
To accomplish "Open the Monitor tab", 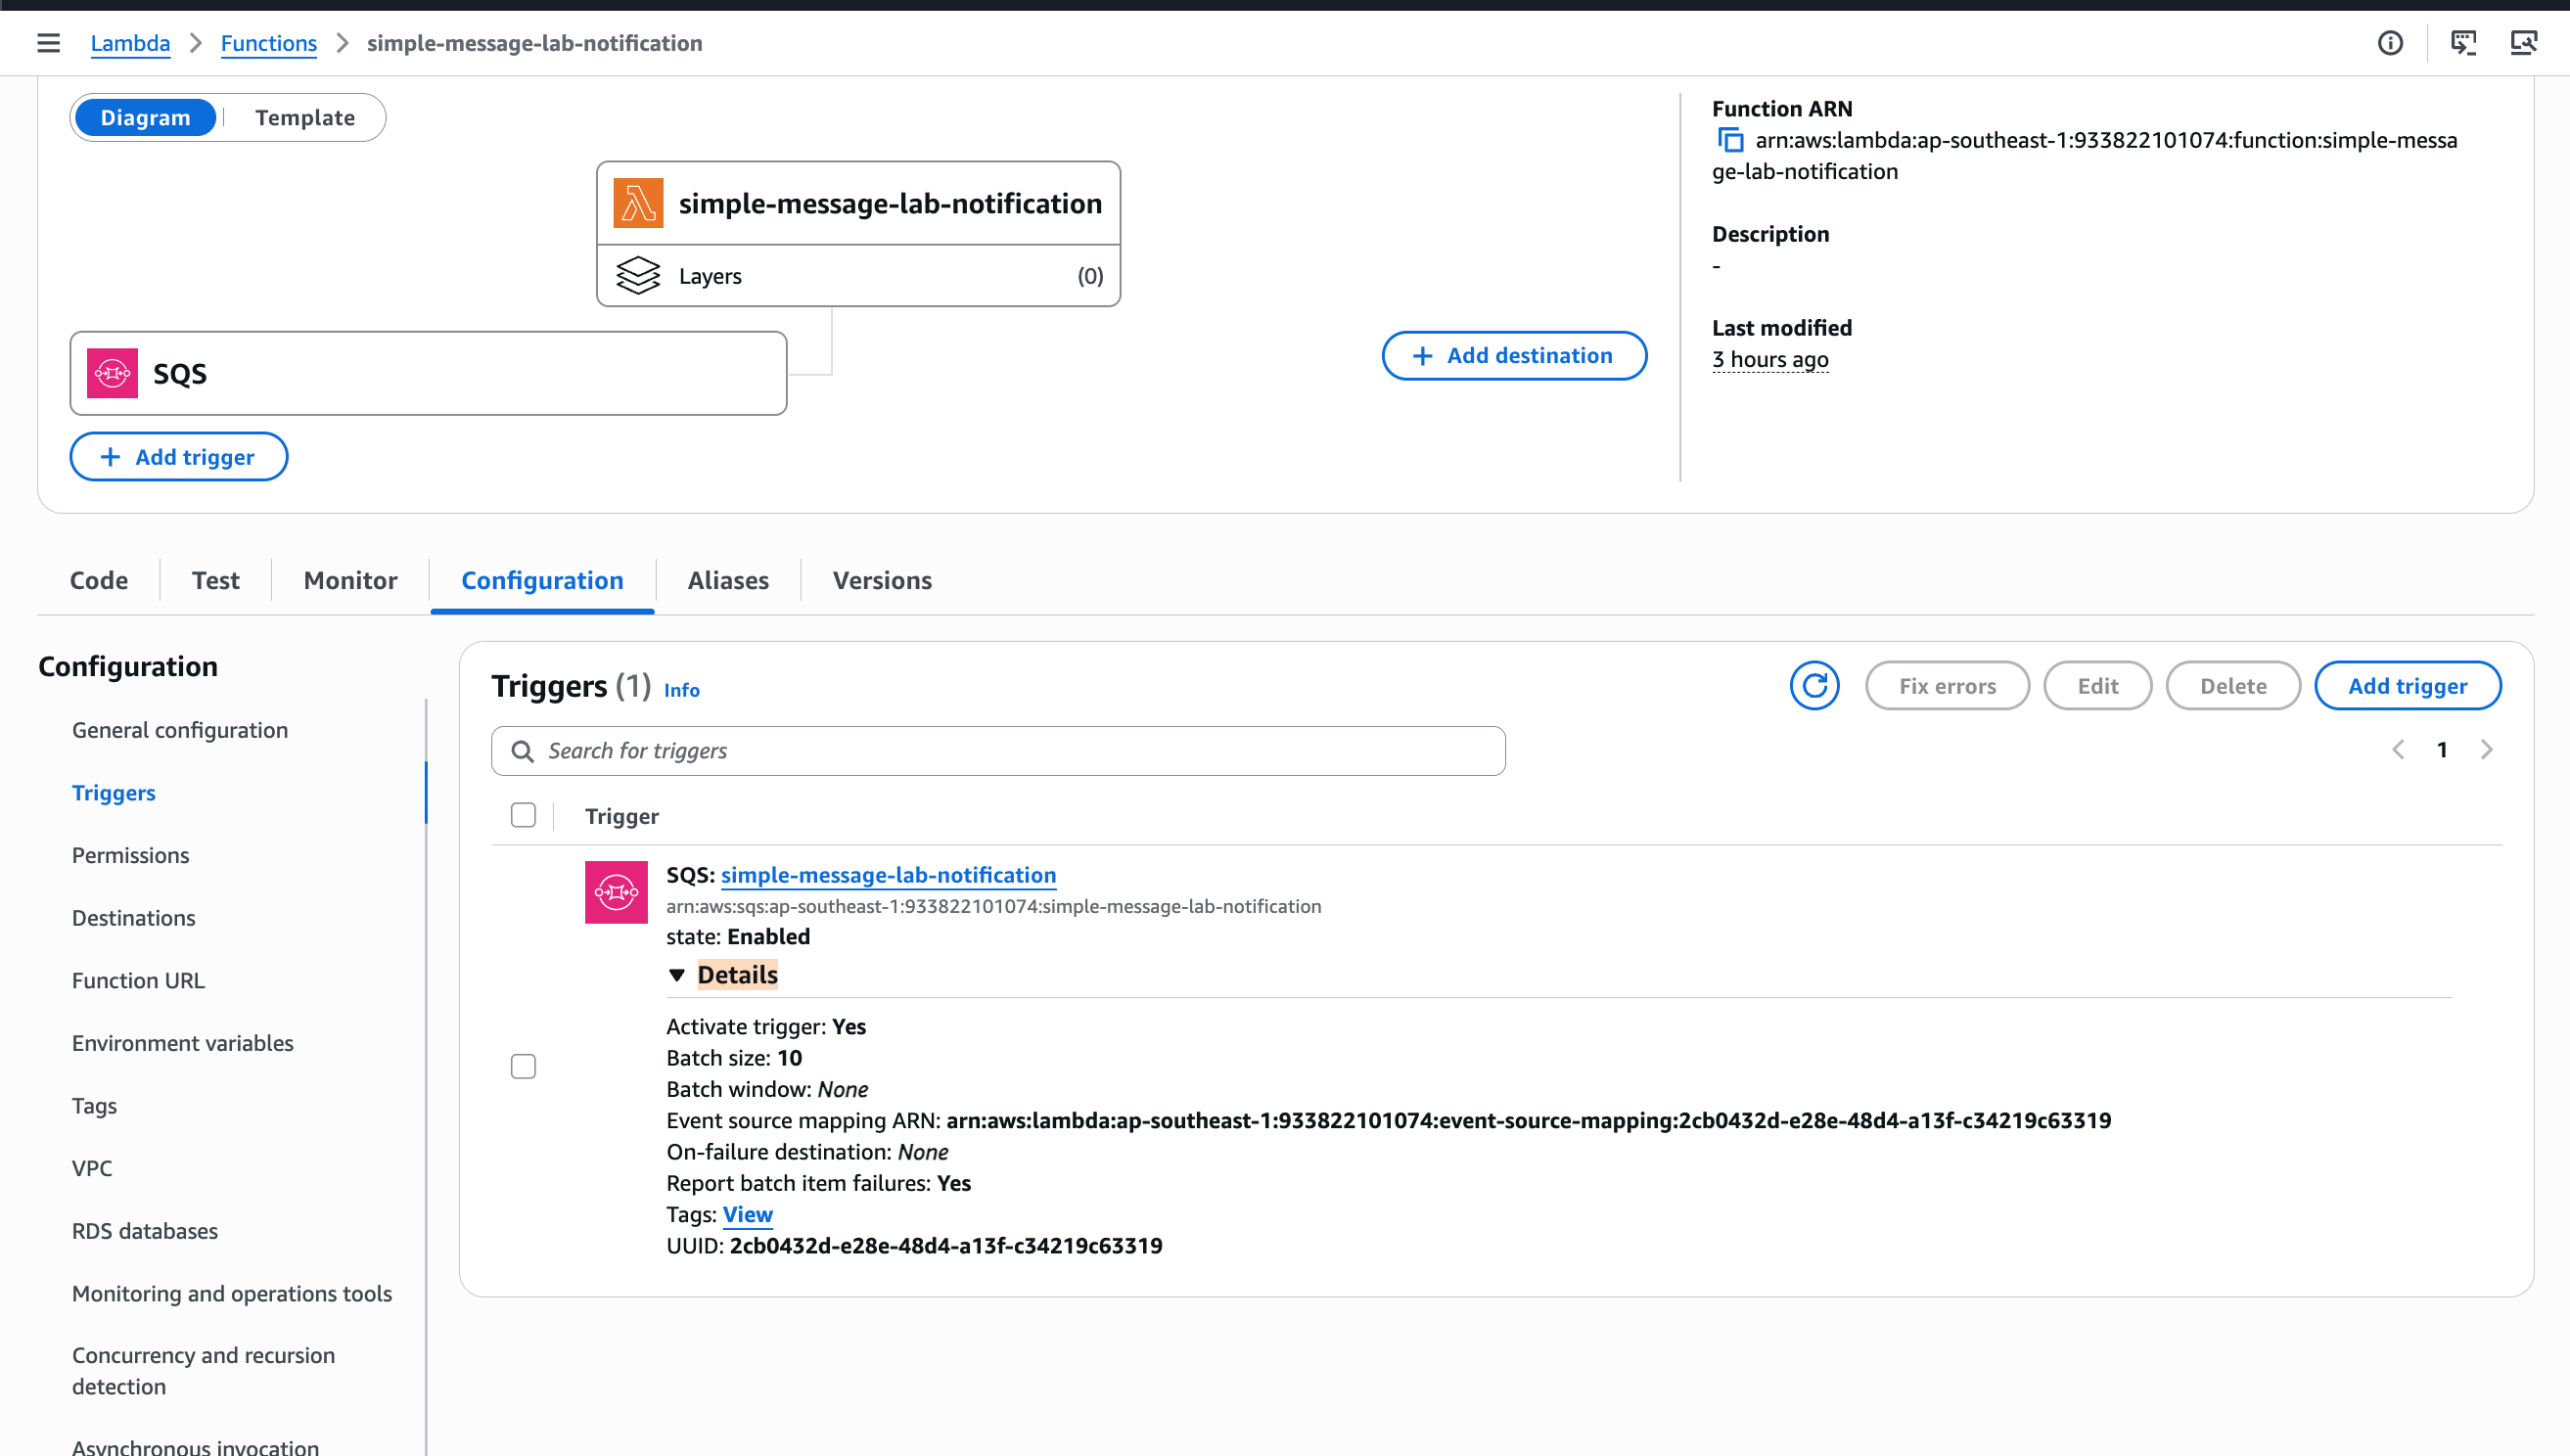I will (350, 580).
